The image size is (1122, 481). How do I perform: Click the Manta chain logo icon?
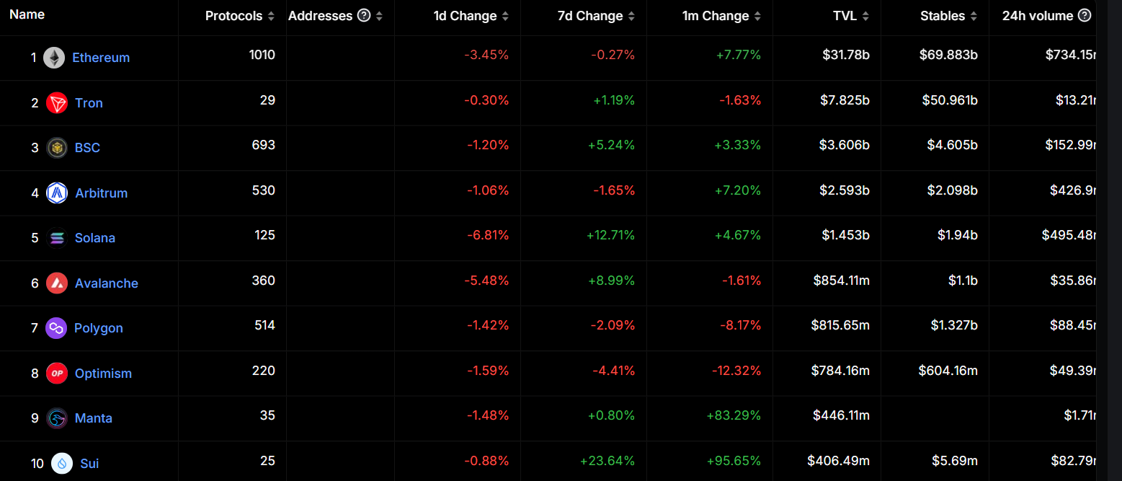coord(57,418)
